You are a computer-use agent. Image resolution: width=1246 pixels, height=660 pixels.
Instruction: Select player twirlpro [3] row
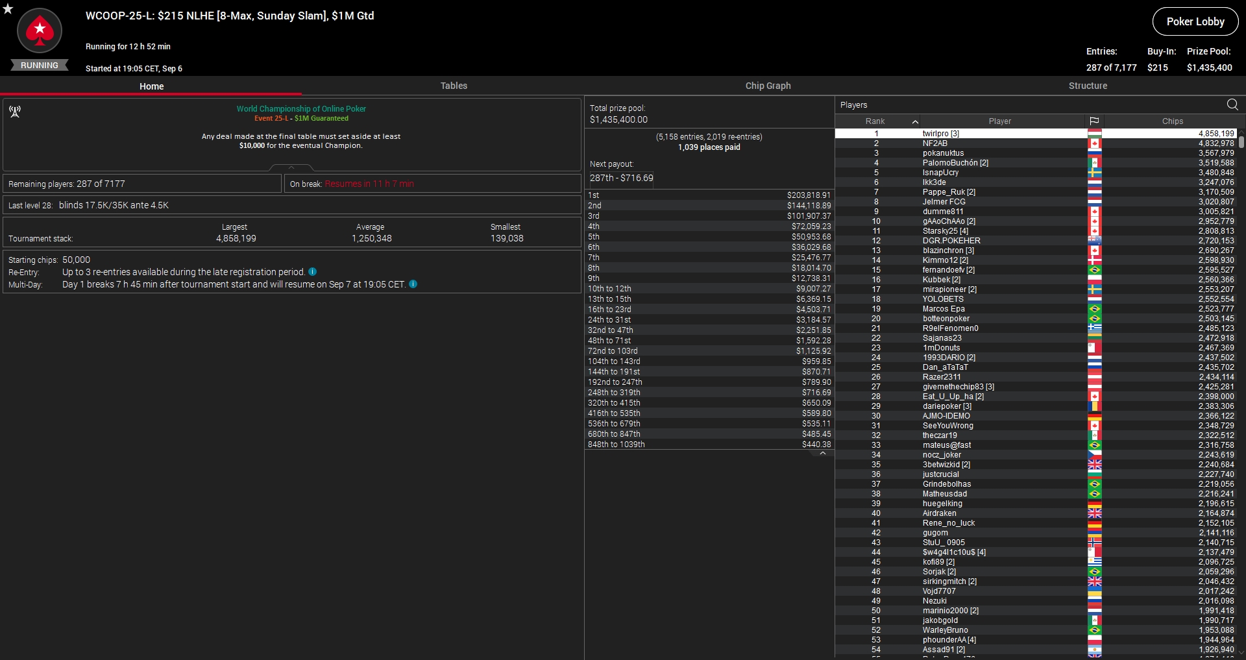1036,134
